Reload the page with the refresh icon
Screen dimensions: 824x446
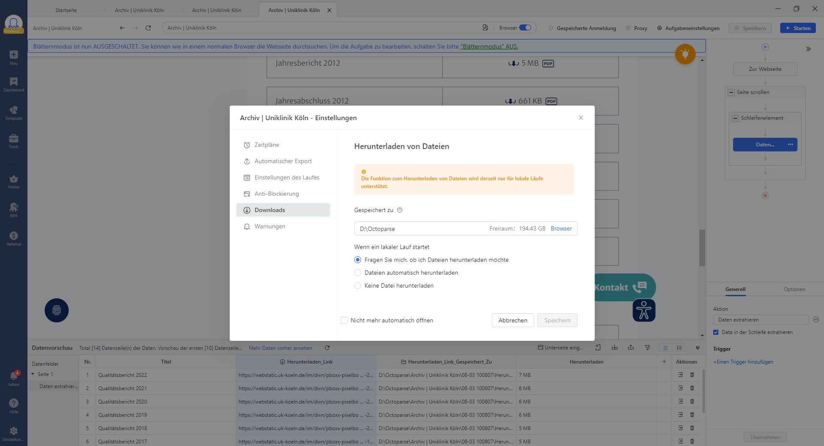coord(148,28)
